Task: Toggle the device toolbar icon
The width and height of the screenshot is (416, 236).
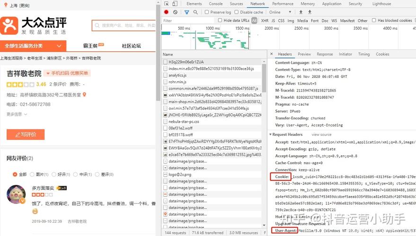Action: pyautogui.click(x=175, y=4)
